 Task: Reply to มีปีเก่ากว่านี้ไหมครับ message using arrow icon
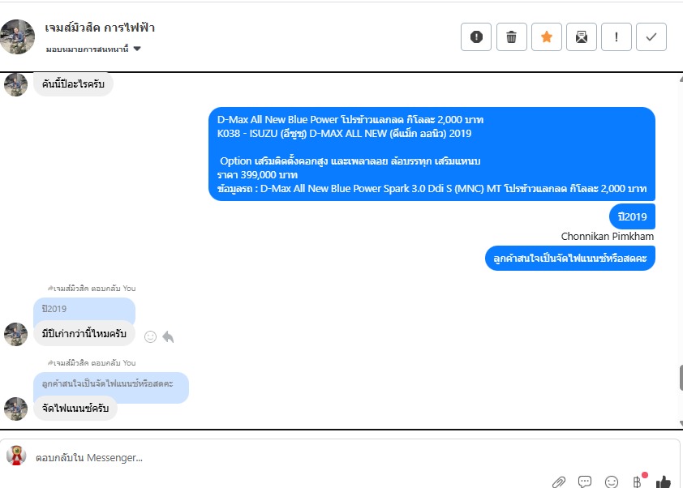point(168,337)
